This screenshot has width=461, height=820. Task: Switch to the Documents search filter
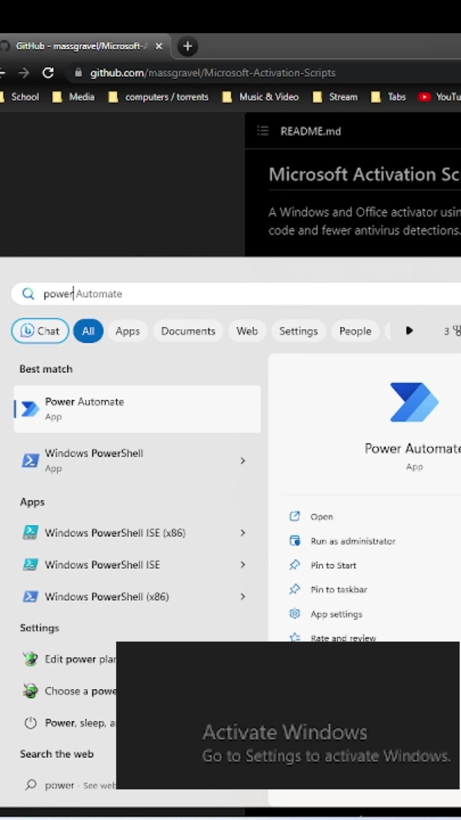point(188,331)
